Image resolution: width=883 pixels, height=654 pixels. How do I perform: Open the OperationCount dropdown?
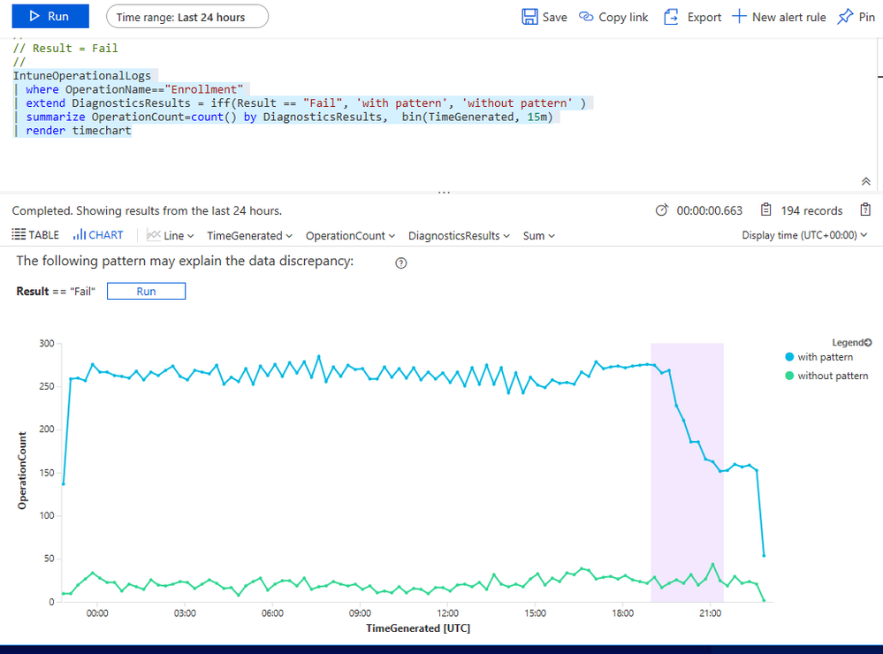(350, 235)
